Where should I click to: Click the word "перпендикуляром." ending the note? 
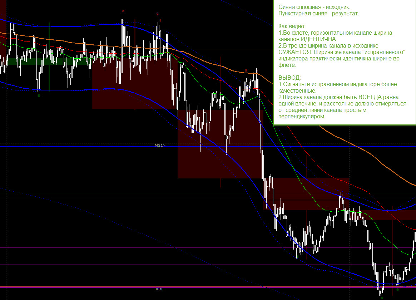302,117
